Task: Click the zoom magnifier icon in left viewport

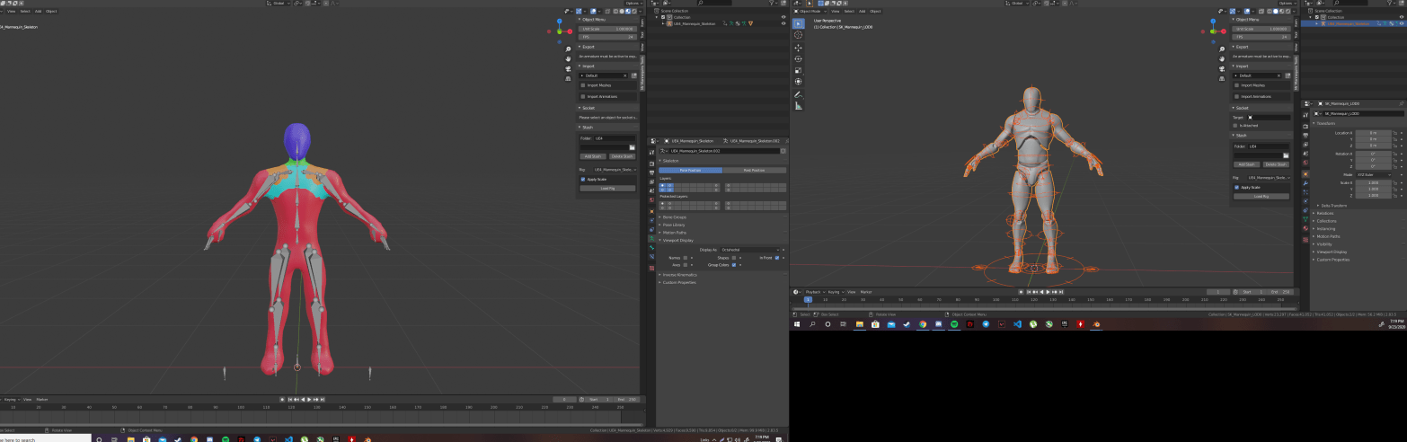Action: pyautogui.click(x=568, y=49)
